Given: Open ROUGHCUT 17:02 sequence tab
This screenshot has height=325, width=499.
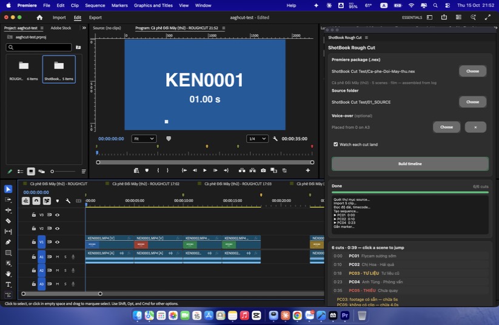Looking at the screenshot, I should pyautogui.click(x=146, y=183).
